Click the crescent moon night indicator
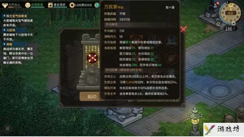Screen dimensions: 244x137 point(228,2)
